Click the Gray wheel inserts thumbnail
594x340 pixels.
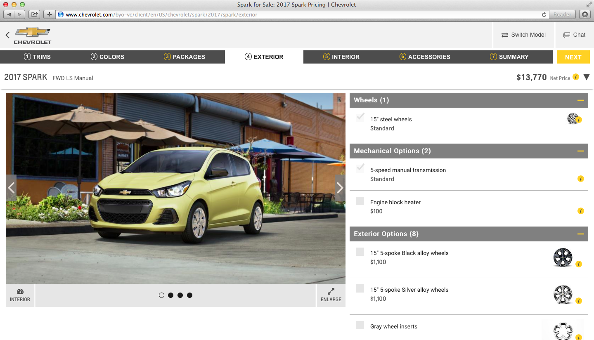pyautogui.click(x=563, y=331)
